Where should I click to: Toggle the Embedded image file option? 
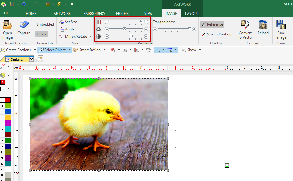45,24
